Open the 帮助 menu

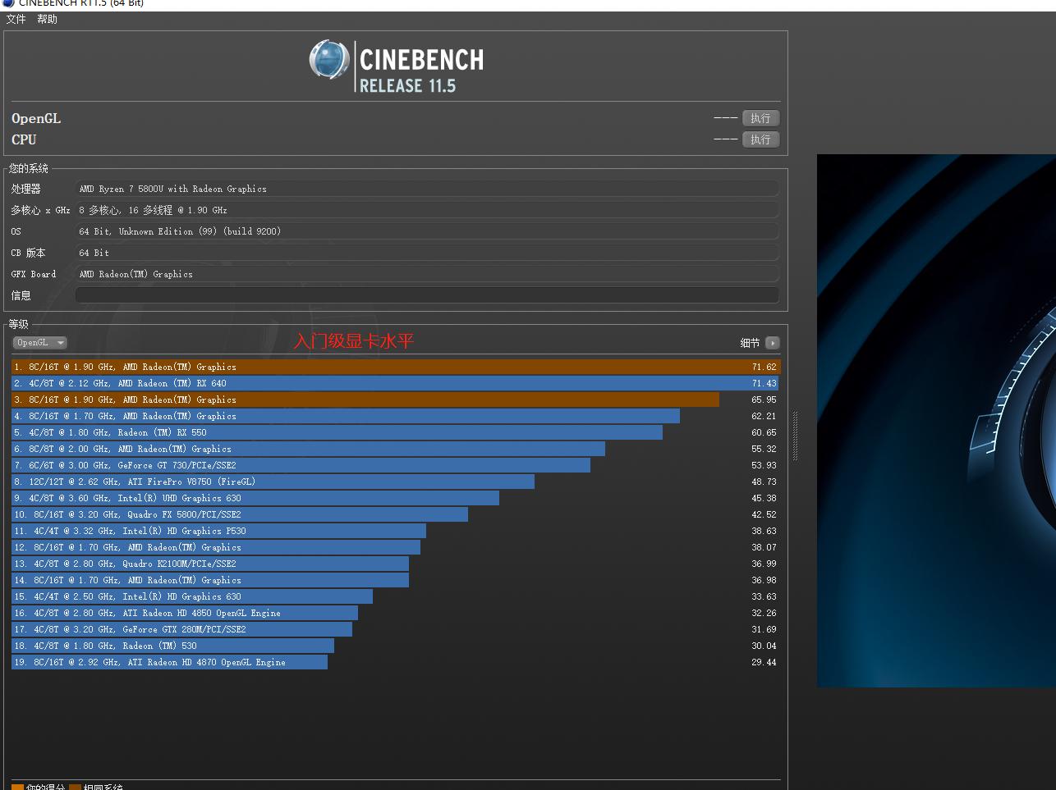click(x=47, y=19)
